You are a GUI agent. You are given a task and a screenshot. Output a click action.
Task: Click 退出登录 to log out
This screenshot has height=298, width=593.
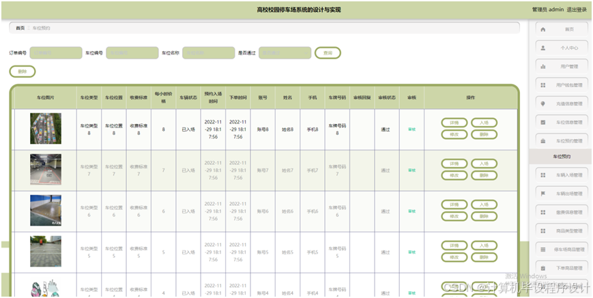click(577, 10)
